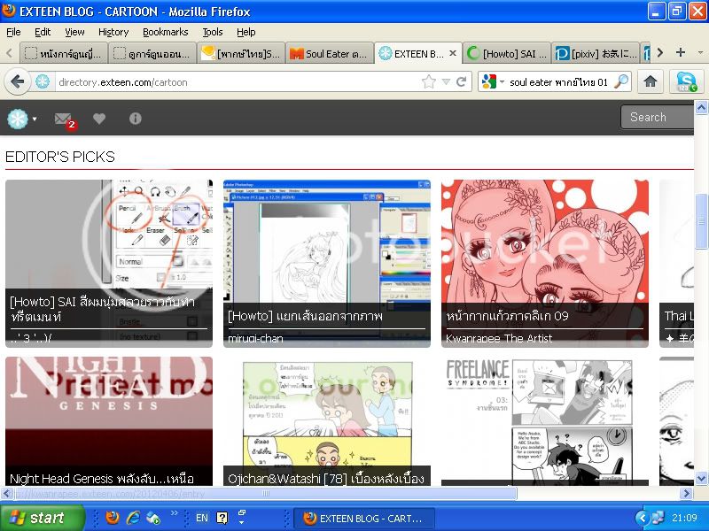The width and height of the screenshot is (709, 531).
Task: Switch to the [พากษ์ไทย]S... tab
Action: 241,54
